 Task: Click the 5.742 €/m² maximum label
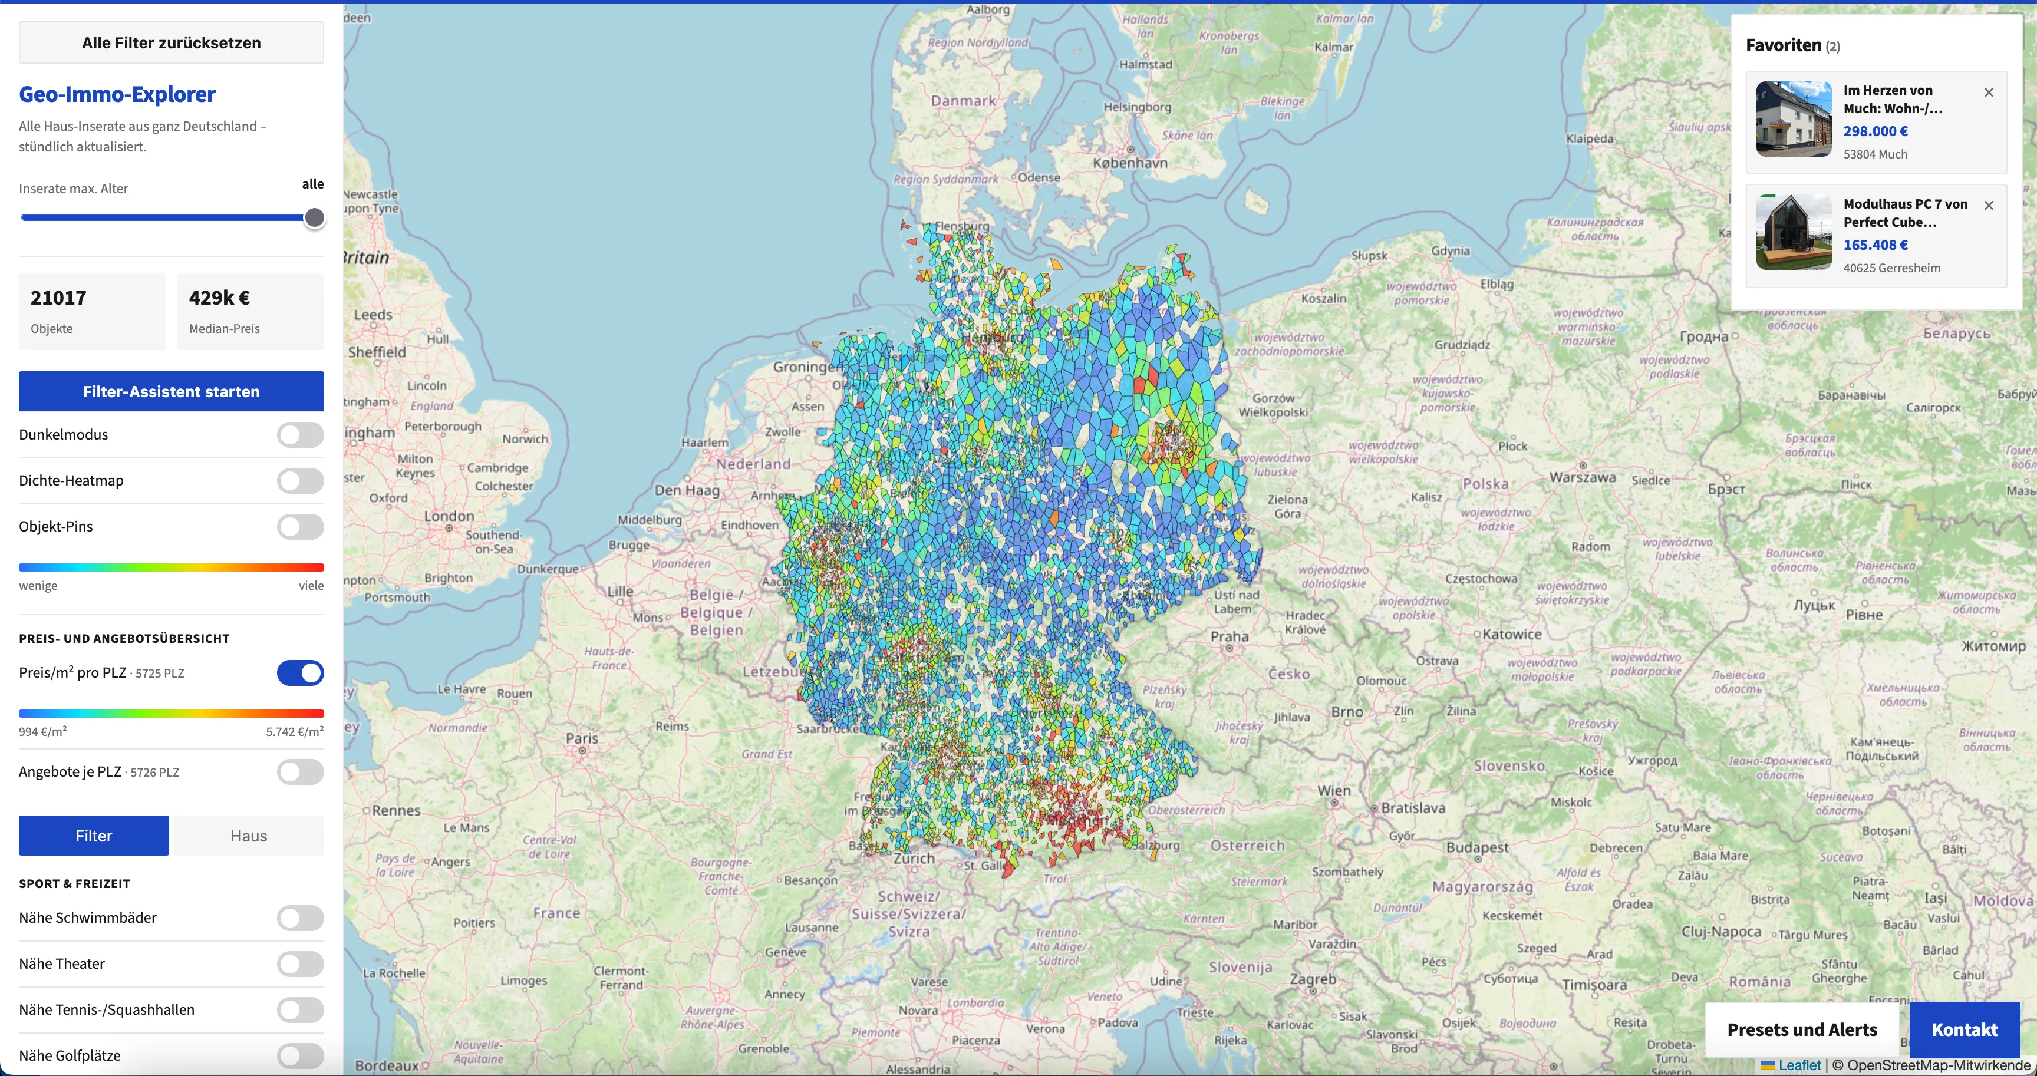point(295,731)
